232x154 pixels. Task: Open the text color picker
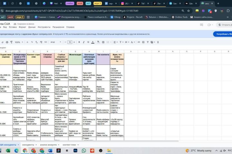tap(93, 42)
